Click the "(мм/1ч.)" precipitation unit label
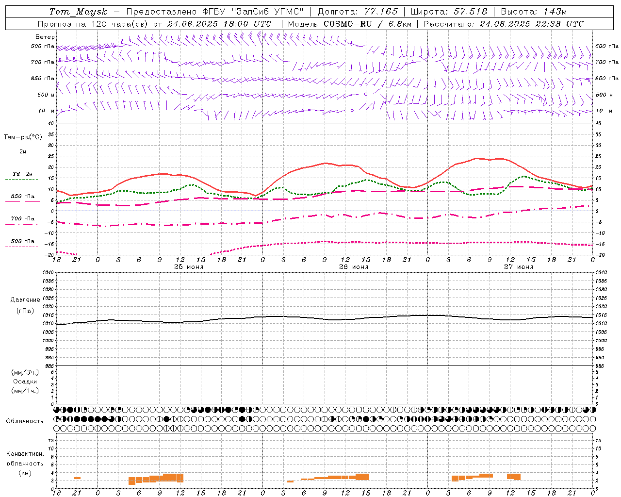621x497 pixels. click(x=25, y=391)
